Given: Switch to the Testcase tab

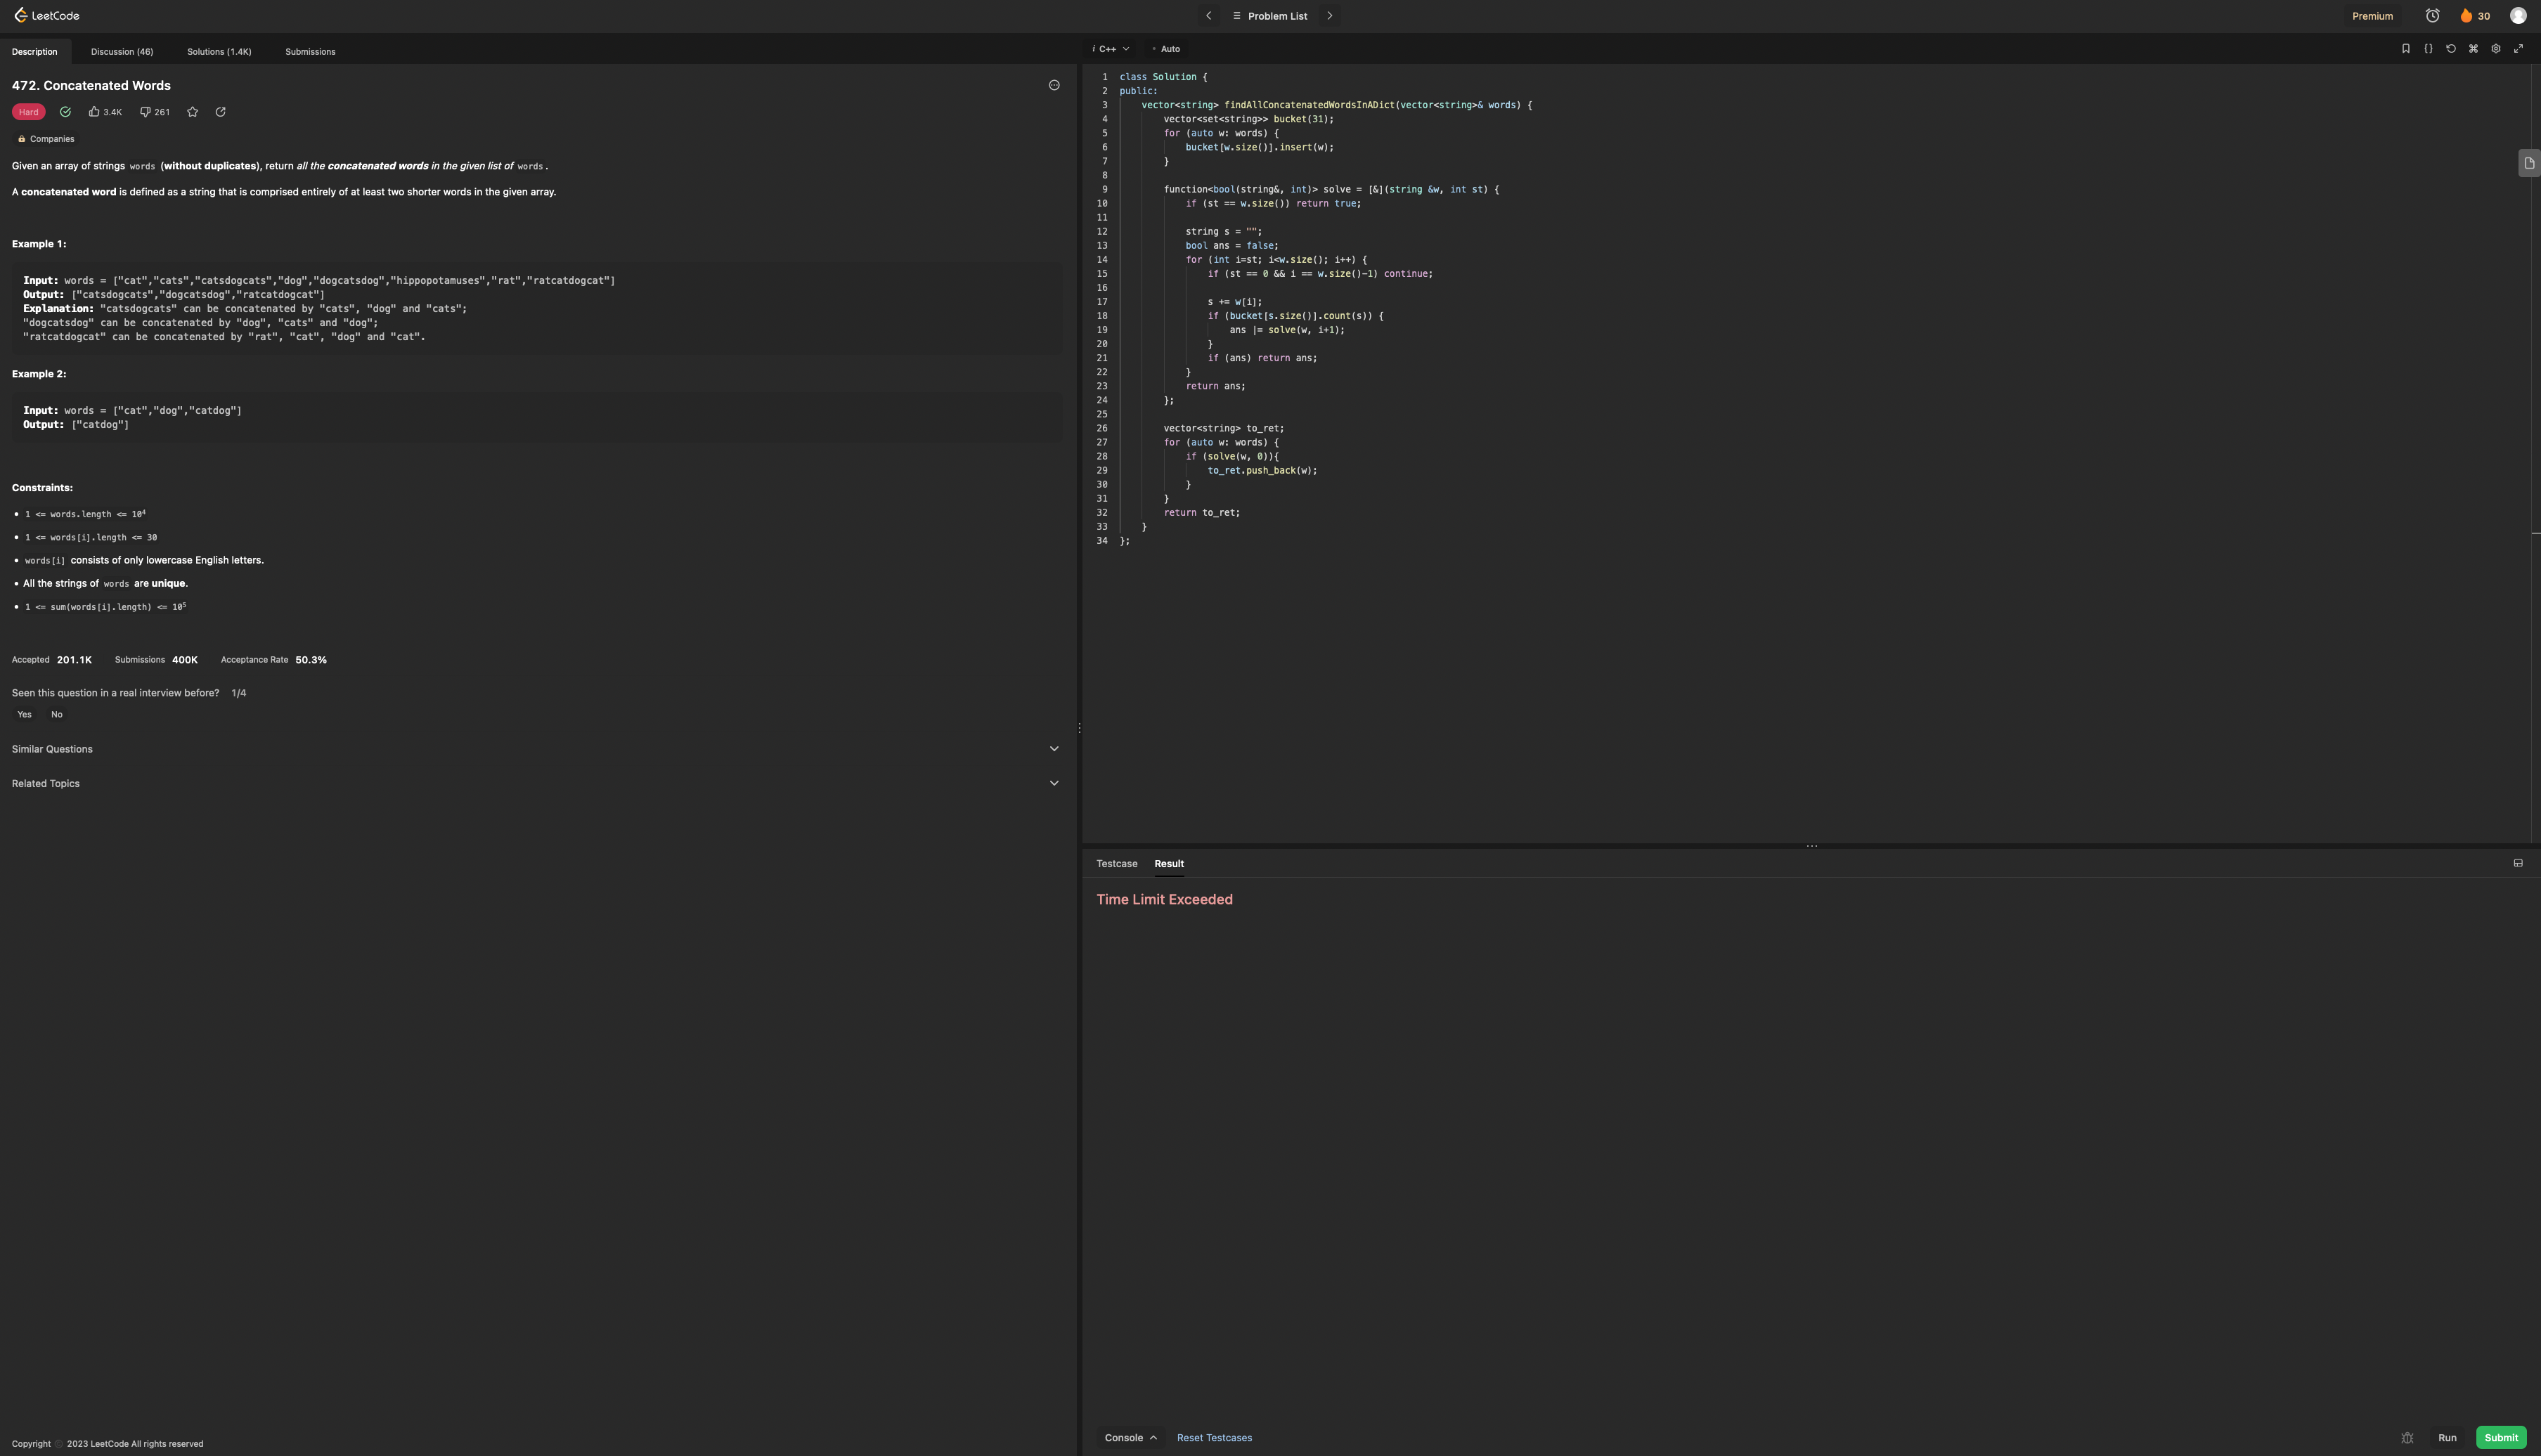Looking at the screenshot, I should [x=1116, y=864].
